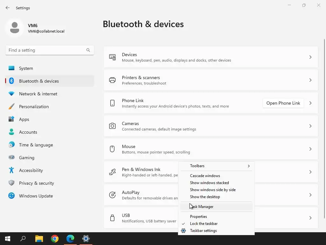Select the Gaming label in sidebar
Image resolution: width=326 pixels, height=245 pixels.
coord(27,158)
